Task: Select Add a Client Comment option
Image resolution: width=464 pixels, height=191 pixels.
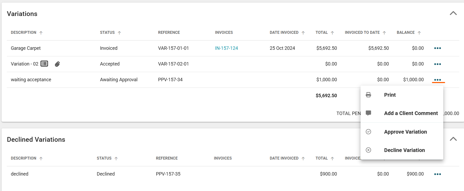Action: [x=411, y=113]
